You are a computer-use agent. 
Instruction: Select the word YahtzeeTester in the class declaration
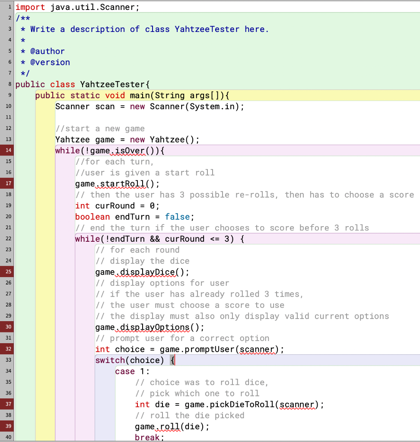[111, 84]
